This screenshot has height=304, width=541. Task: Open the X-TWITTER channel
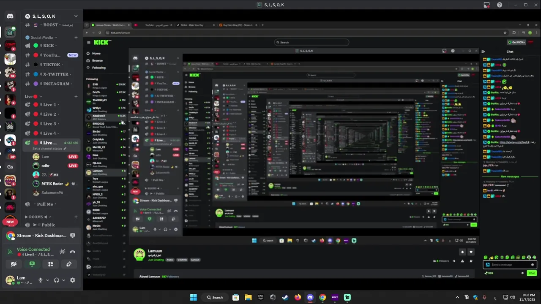(52, 74)
